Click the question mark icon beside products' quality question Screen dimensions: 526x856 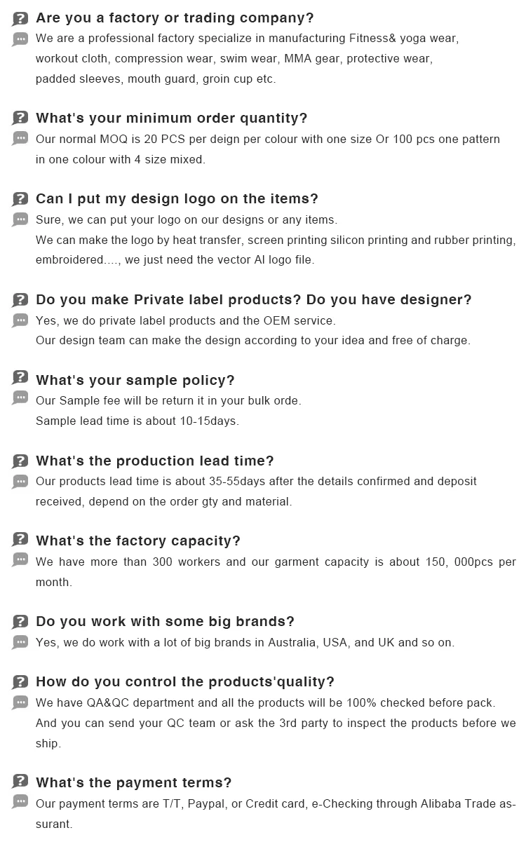click(x=20, y=681)
